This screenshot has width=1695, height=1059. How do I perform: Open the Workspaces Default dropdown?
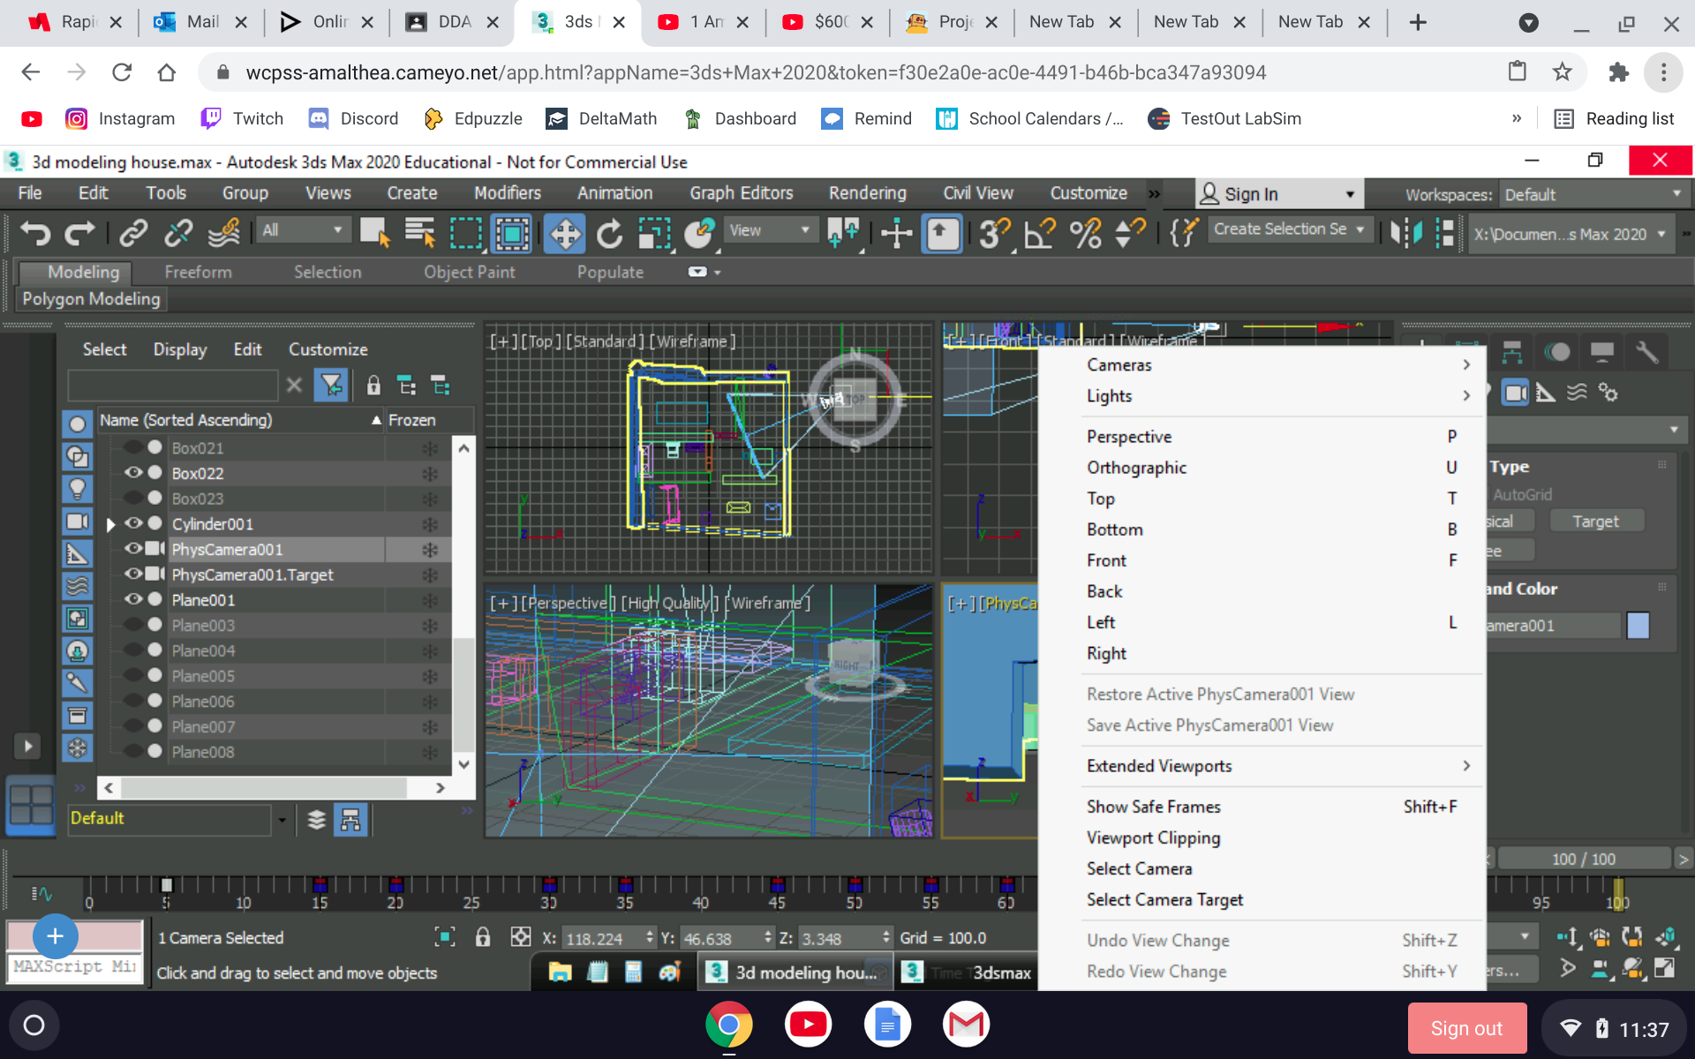1593,194
